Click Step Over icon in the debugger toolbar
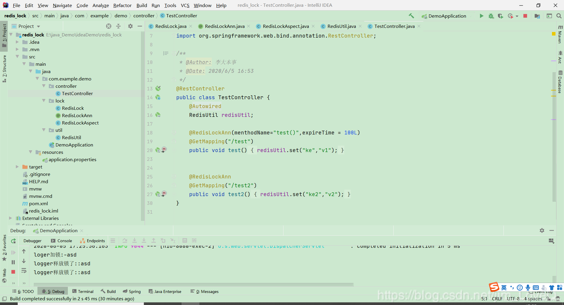The image size is (564, 305). 125,240
